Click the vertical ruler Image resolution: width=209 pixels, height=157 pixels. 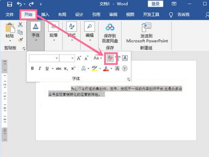click(5, 100)
